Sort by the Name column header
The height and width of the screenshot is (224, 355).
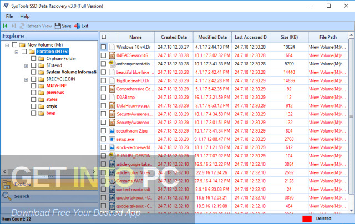135,37
